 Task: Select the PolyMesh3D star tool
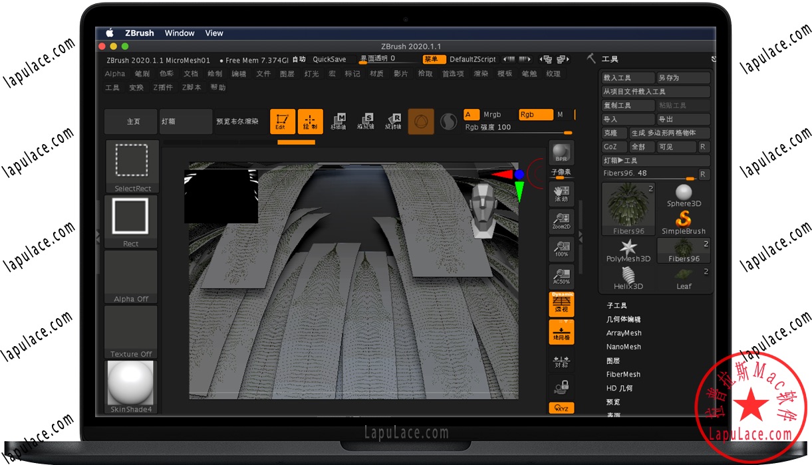(628, 251)
